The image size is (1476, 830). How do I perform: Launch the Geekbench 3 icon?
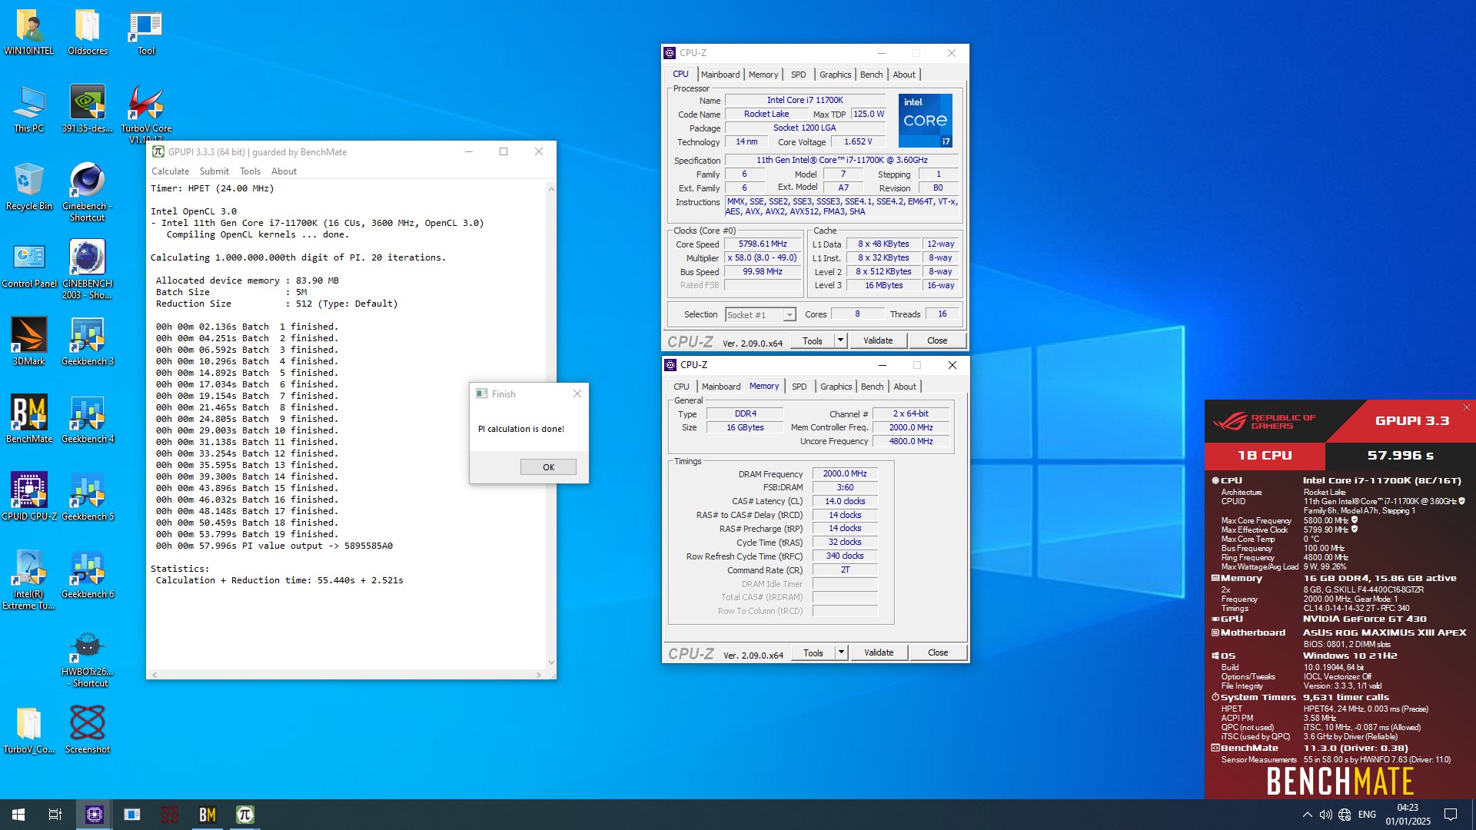point(88,342)
